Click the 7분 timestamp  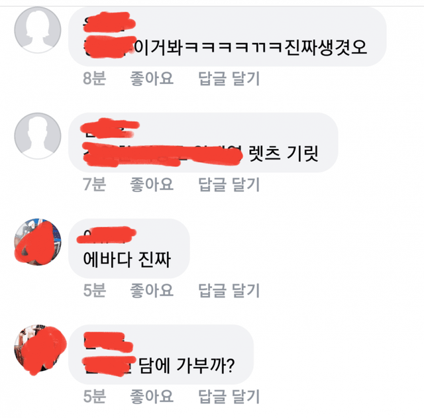coord(94,184)
